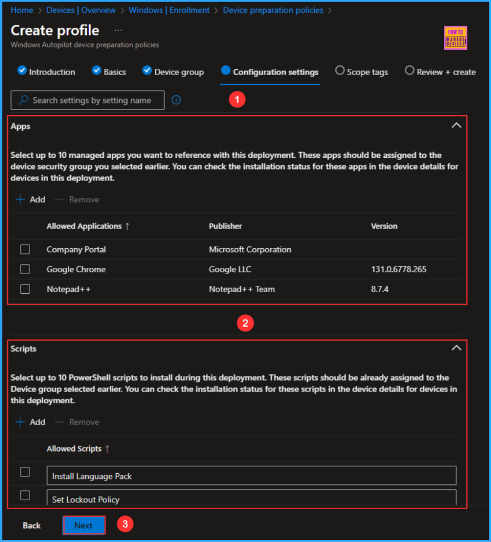This screenshot has width=491, height=542.
Task: Click the info icon beside search box
Action: 176,100
